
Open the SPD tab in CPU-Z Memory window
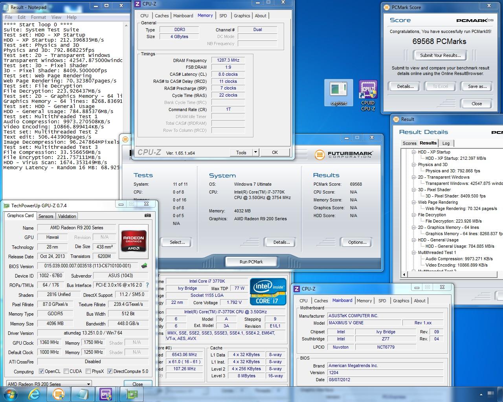[223, 16]
